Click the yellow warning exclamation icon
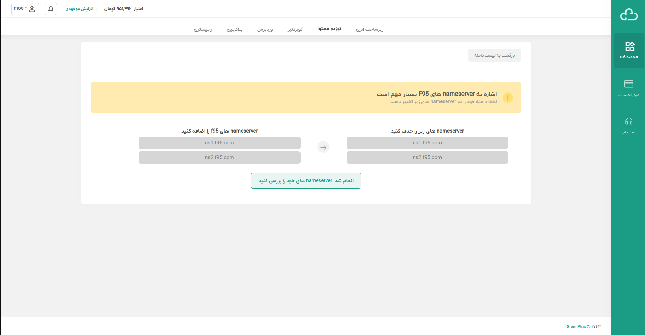The height and width of the screenshot is (335, 645). (507, 98)
